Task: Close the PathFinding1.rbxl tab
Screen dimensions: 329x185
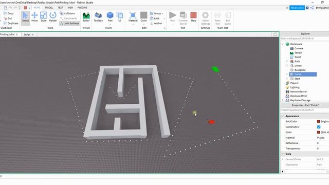Action: coord(17,34)
